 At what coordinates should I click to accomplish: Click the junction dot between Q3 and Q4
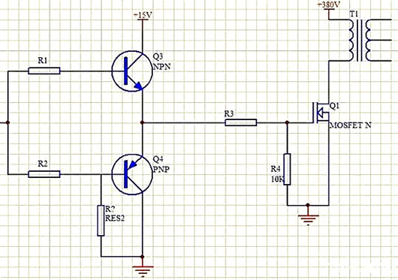point(142,122)
